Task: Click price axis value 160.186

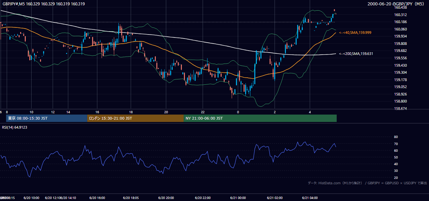Action: [x=400, y=22]
